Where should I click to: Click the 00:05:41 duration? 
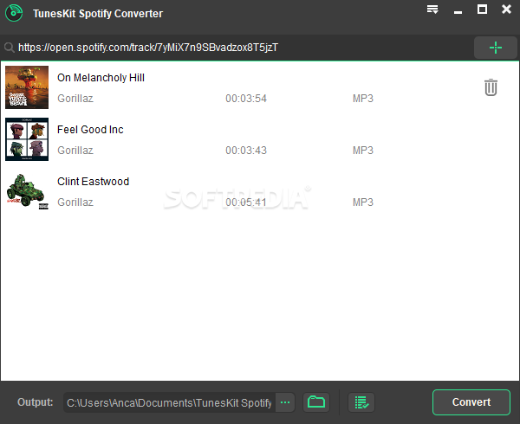pyautogui.click(x=246, y=202)
